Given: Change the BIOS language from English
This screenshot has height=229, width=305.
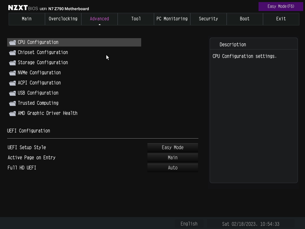Looking at the screenshot, I should (189, 224).
